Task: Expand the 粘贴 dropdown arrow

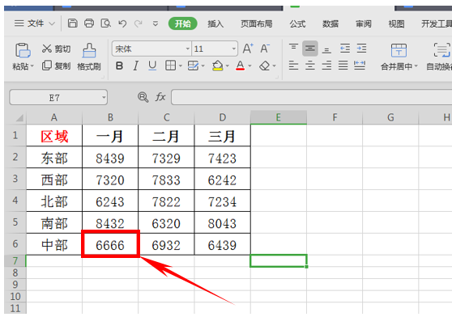Action: coord(32,66)
